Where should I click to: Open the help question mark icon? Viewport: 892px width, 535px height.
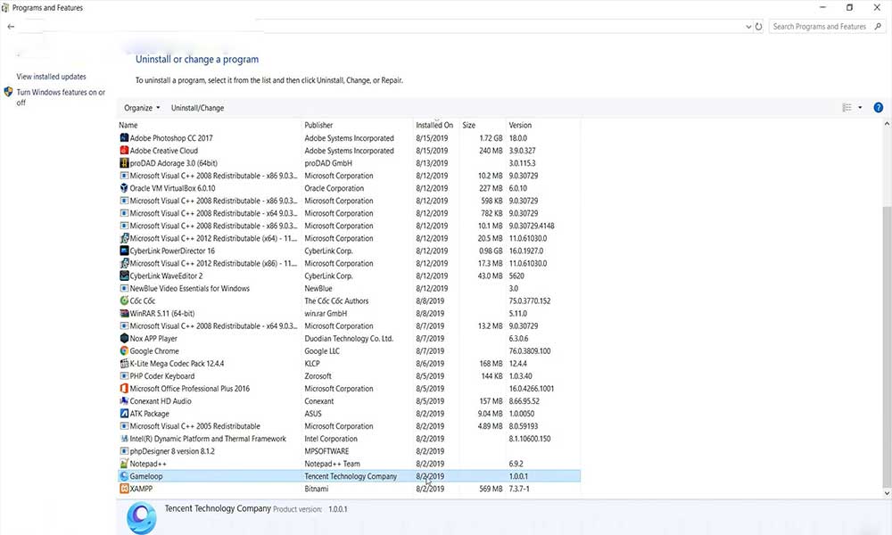coord(878,108)
